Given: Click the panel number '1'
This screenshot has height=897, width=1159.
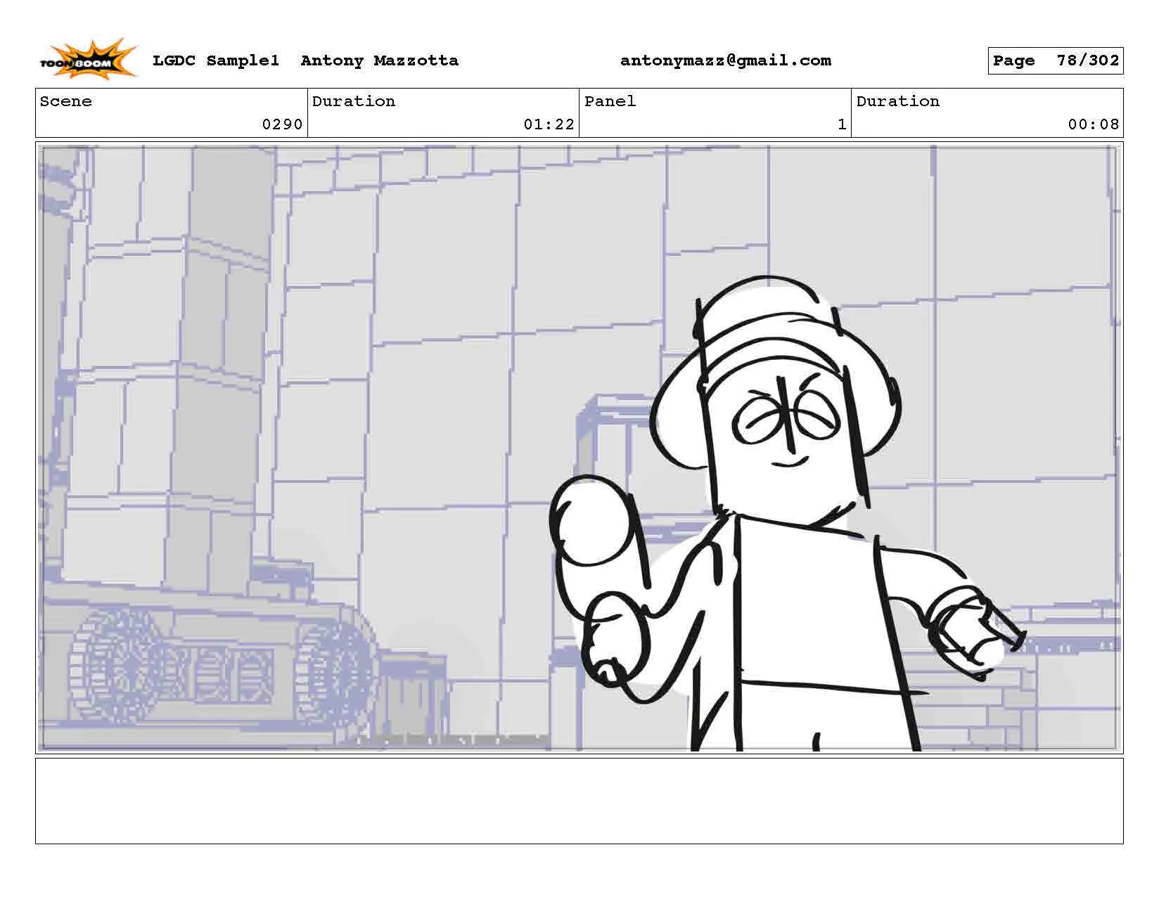Looking at the screenshot, I should (842, 124).
